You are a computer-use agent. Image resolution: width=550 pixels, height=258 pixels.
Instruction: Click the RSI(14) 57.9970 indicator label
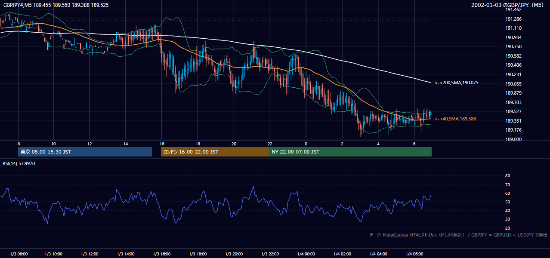[19, 163]
